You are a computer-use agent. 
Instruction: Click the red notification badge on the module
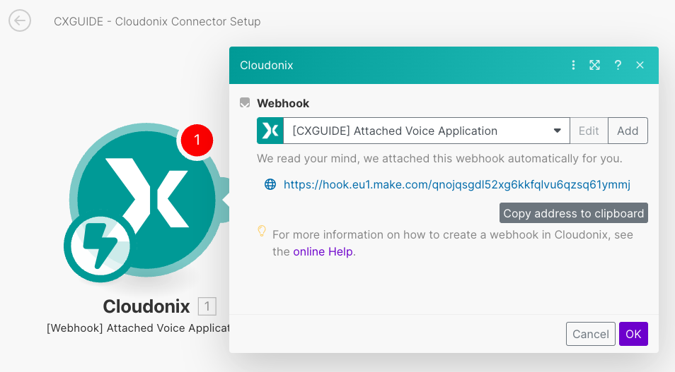[x=197, y=140]
